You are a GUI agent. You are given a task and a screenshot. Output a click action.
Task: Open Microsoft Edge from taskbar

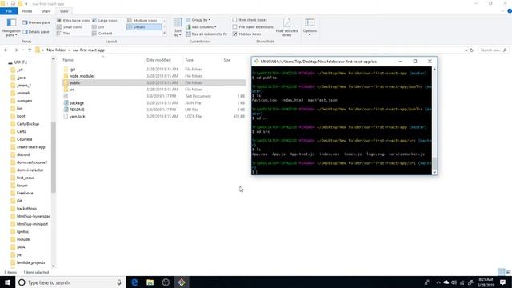tap(134, 282)
